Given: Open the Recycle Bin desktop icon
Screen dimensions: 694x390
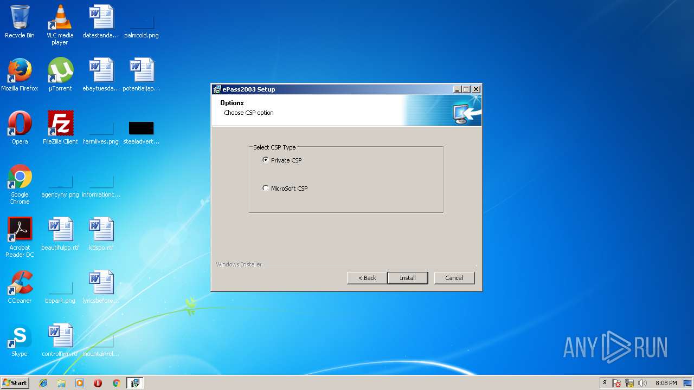Looking at the screenshot, I should [x=20, y=22].
